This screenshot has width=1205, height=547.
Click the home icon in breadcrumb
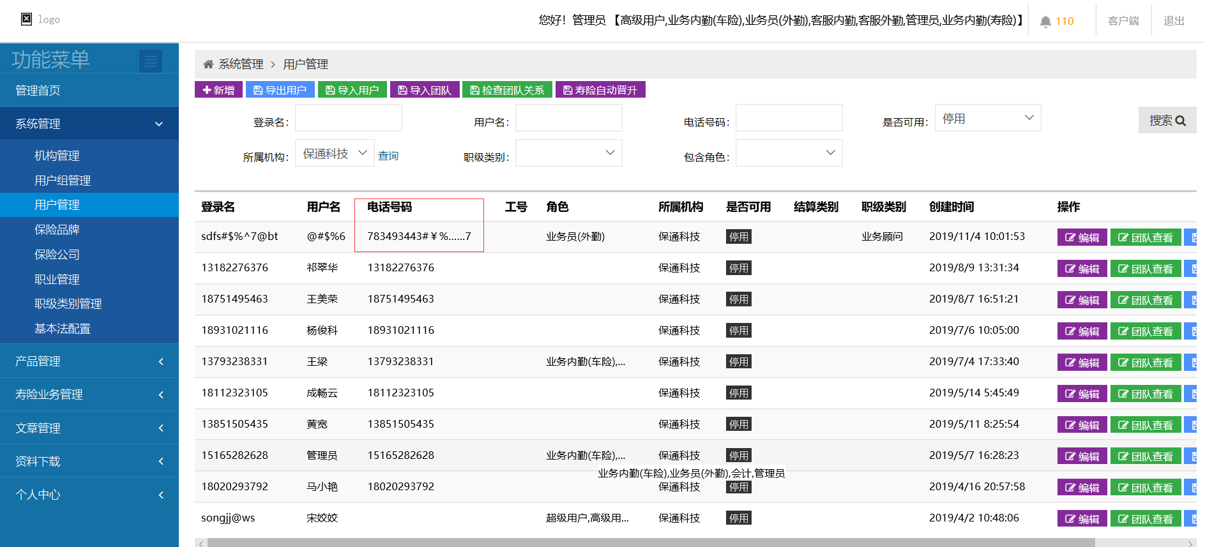point(208,64)
